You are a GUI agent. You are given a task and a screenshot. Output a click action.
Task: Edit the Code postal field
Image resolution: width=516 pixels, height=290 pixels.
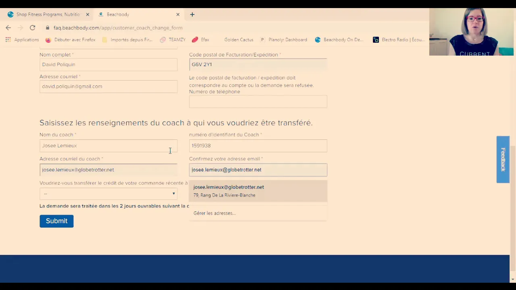[x=258, y=64]
